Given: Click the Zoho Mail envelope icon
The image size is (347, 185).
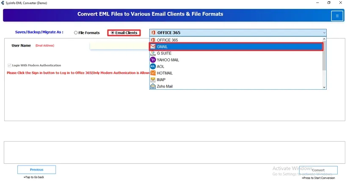Looking at the screenshot, I should point(153,86).
